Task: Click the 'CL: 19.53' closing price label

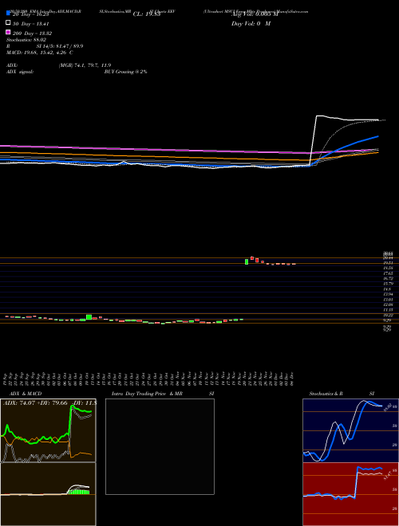Action: coord(148,14)
